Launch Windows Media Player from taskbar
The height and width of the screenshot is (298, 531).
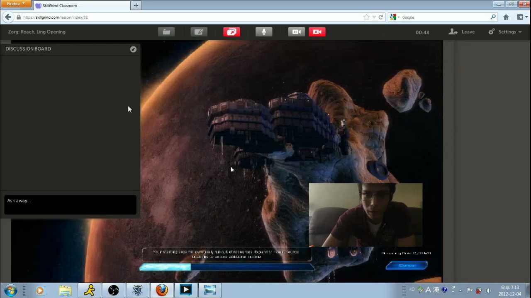click(x=40, y=291)
